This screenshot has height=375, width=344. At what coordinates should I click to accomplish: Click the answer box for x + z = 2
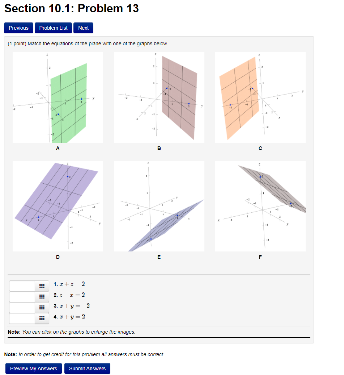(22, 286)
